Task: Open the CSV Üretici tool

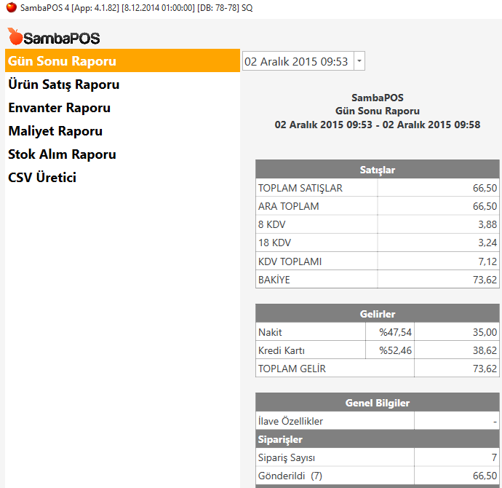Action: pos(42,178)
